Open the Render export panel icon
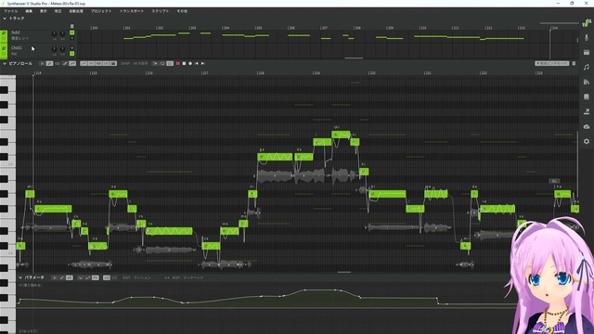This screenshot has width=594, height=334. (x=587, y=111)
